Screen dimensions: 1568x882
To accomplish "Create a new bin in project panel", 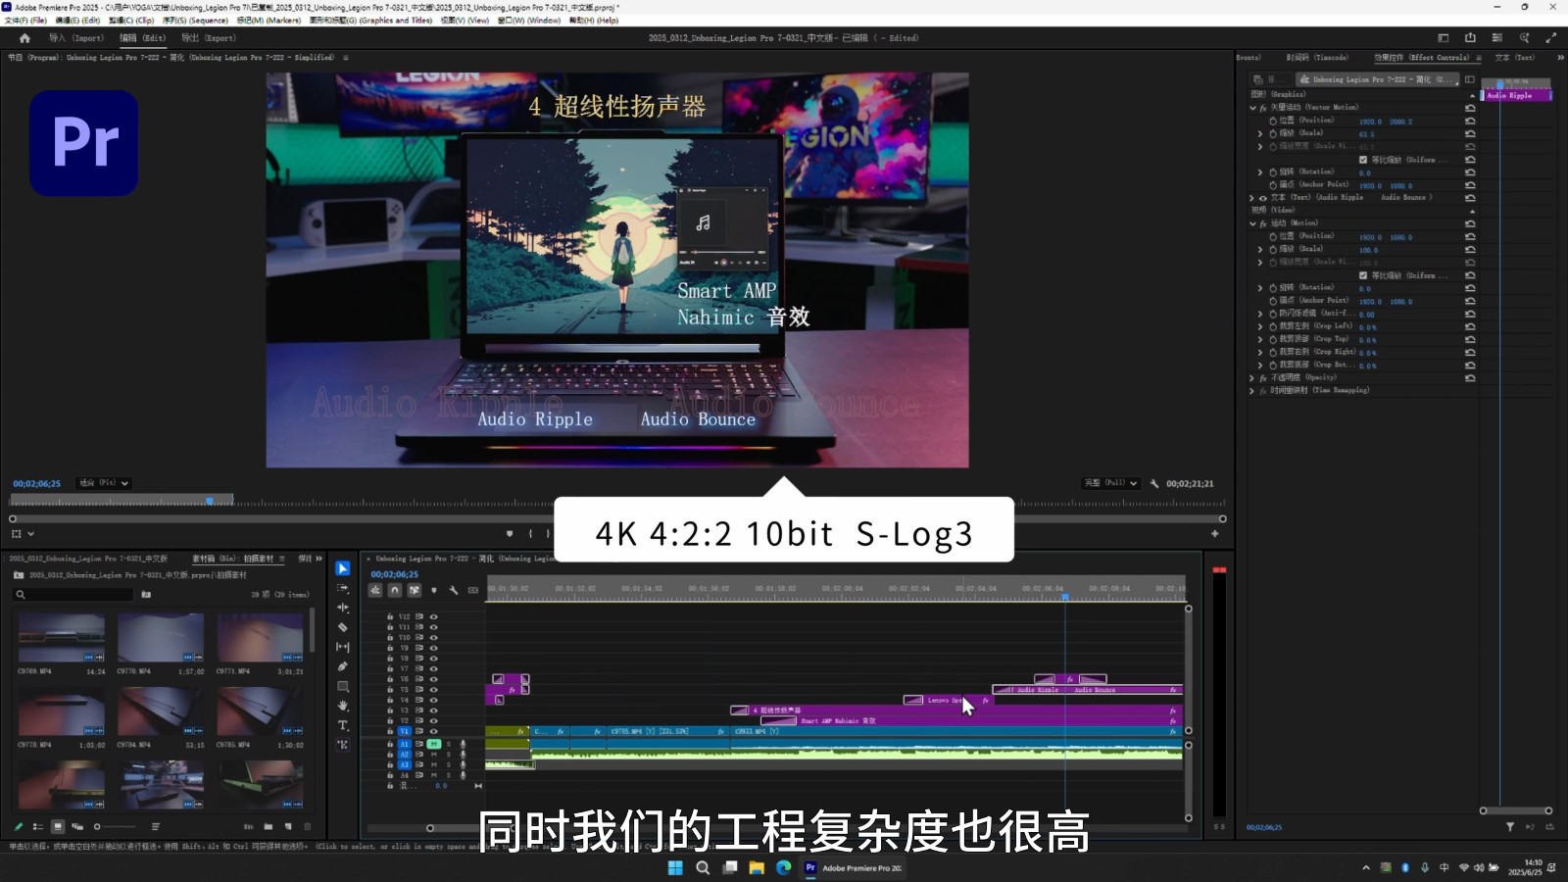I will click(269, 827).
